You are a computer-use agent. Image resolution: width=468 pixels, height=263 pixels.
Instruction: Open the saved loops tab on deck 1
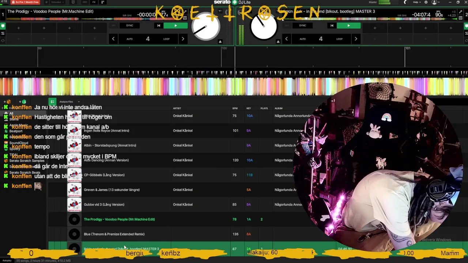coord(3,33)
